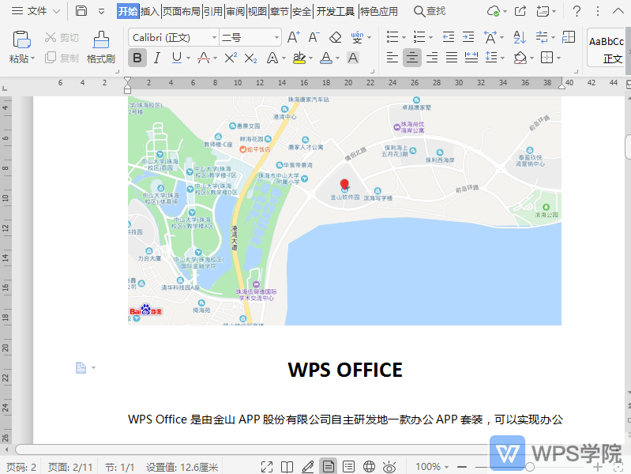Toggle Bold formatting
Image resolution: width=631 pixels, height=474 pixels.
coord(137,58)
